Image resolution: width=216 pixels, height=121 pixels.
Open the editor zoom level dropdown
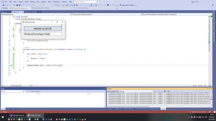[4, 86]
